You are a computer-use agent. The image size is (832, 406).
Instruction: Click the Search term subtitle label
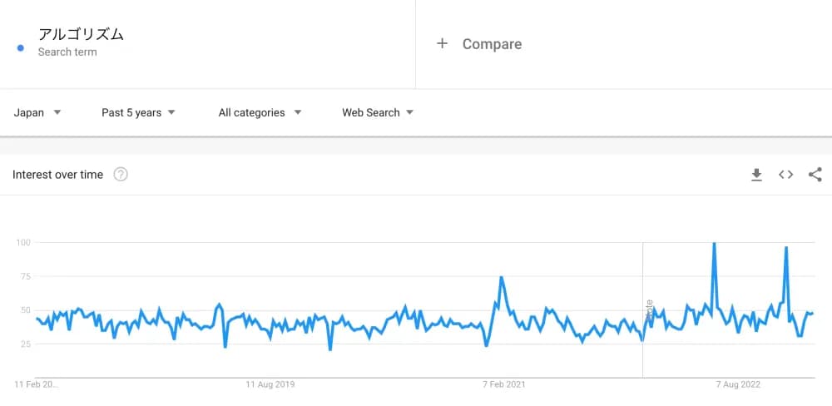coord(67,52)
